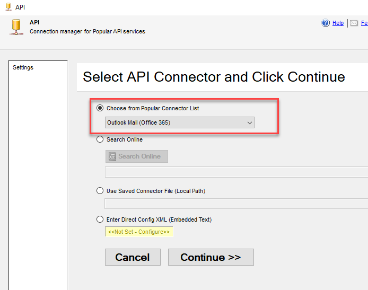The image size is (368, 290).
Task: Click the Connection manager description text
Action: (x=87, y=32)
